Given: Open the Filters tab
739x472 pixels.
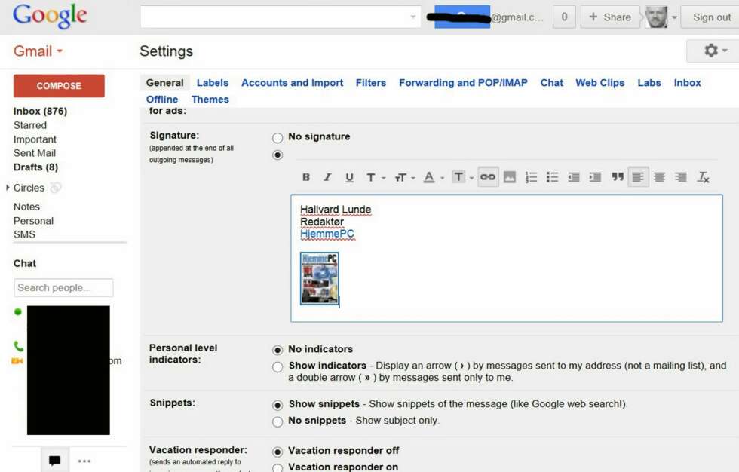Looking at the screenshot, I should [371, 83].
